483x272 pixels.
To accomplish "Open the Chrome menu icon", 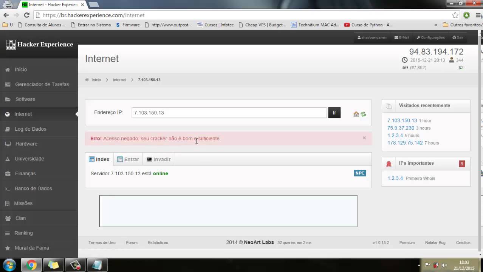I will click(x=479, y=15).
